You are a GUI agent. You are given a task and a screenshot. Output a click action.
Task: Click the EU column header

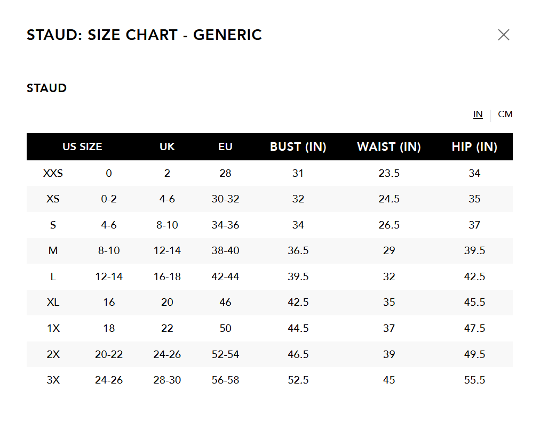point(225,147)
